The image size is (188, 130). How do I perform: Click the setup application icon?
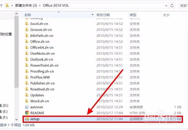(27, 119)
